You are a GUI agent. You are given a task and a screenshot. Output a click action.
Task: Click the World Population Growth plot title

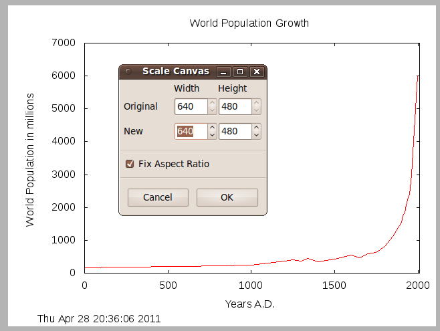tap(249, 23)
